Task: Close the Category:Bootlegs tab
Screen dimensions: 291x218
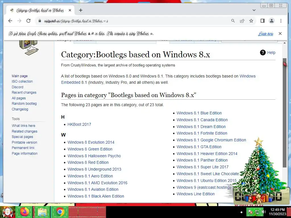Action: click(x=70, y=11)
